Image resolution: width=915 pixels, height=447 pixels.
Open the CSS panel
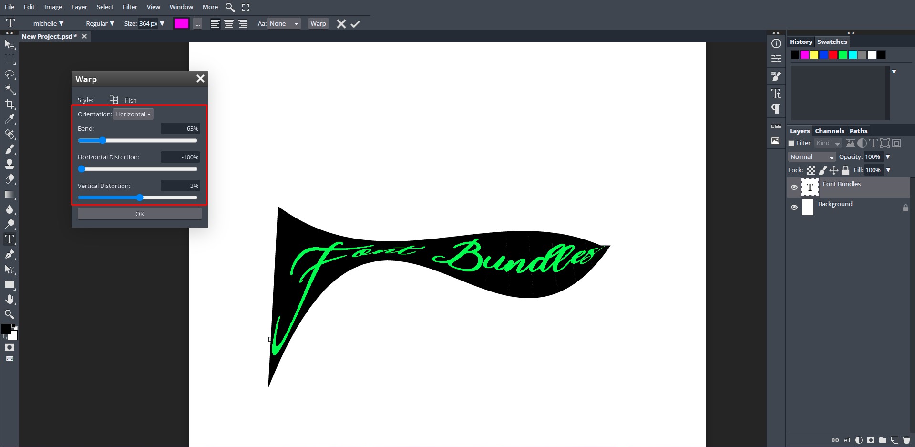[776, 126]
